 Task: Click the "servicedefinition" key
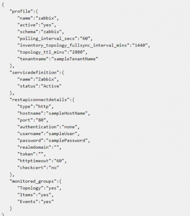pos(34,72)
